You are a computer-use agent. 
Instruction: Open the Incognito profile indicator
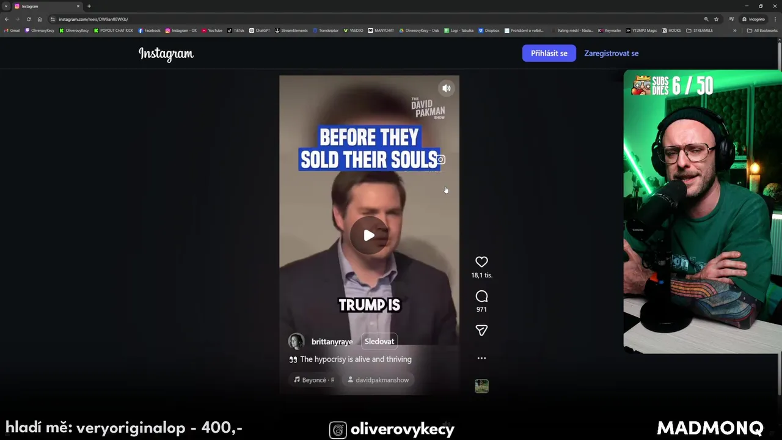coord(753,19)
